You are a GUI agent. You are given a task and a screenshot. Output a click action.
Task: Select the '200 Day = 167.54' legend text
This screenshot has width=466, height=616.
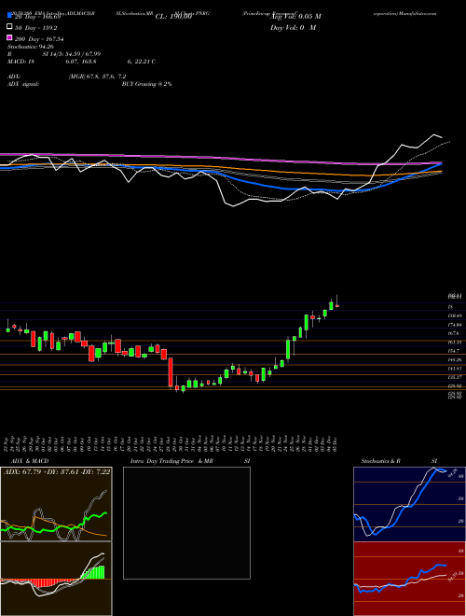[x=39, y=39]
